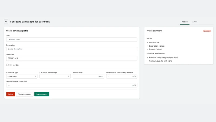The width and height of the screenshot is (216, 122).
Task: Open the Cashback Type dropdown
Action: coord(22,76)
